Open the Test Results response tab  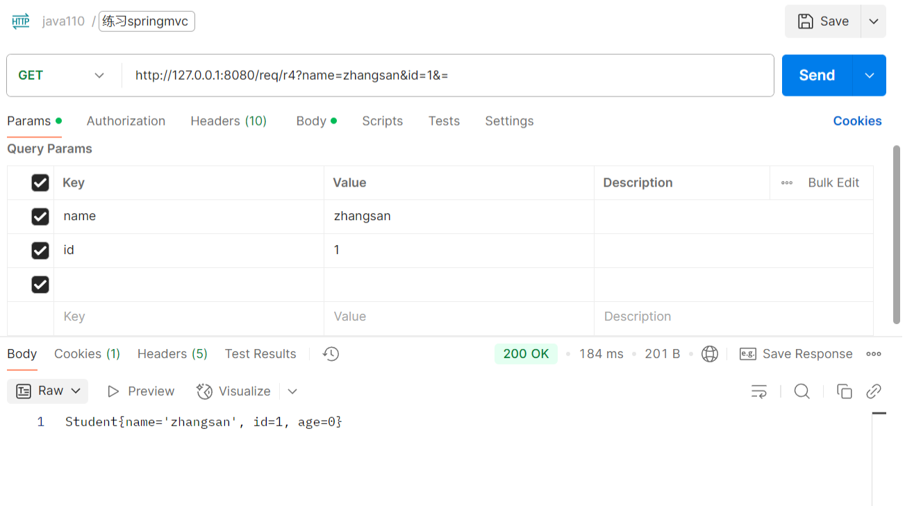(260, 354)
